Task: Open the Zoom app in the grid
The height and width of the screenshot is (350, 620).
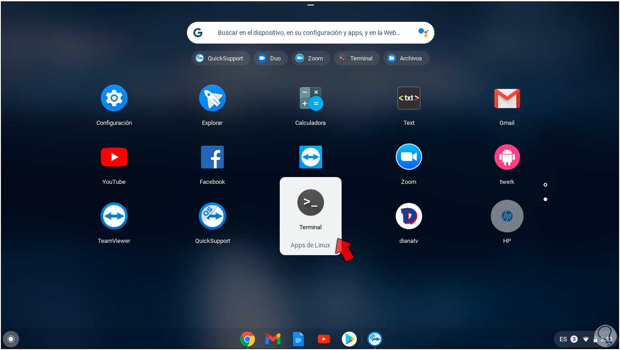Action: 409,157
